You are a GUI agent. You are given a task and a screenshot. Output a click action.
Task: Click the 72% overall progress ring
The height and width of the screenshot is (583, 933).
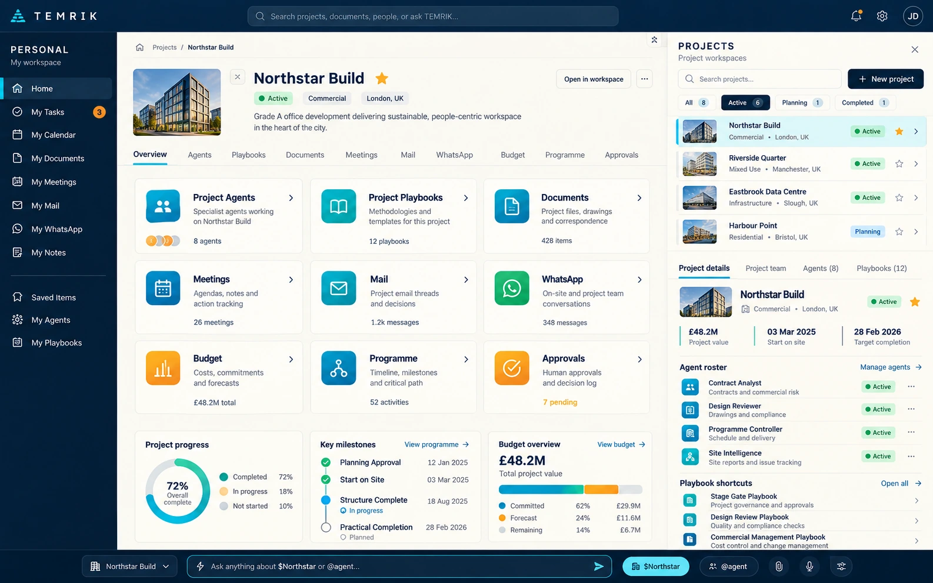pos(178,491)
